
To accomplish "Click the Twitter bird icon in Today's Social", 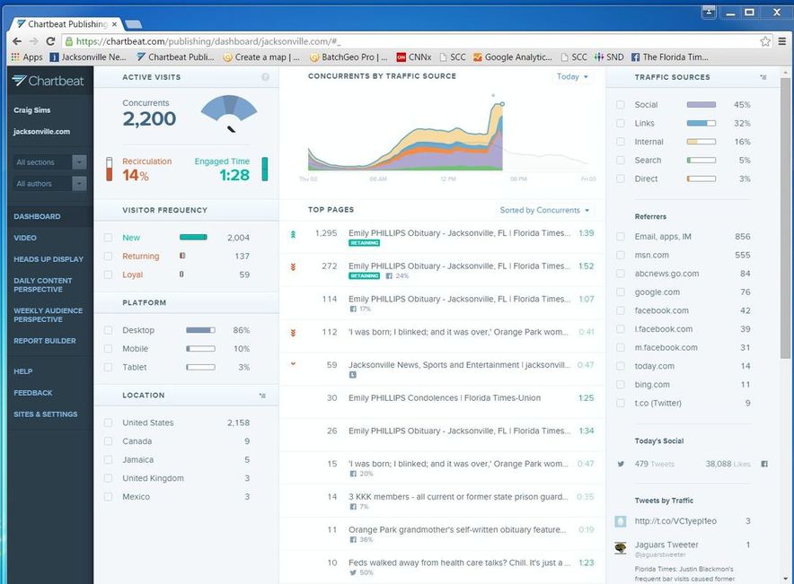I will (x=621, y=464).
